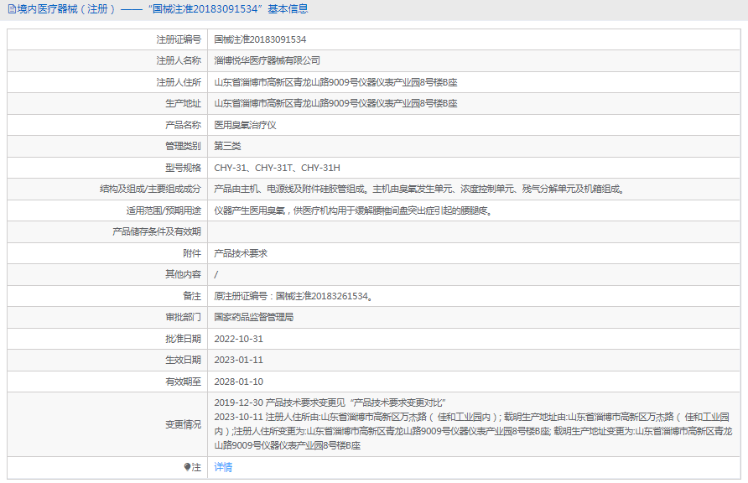
Task: Click management category value 第三类
Action: pyautogui.click(x=227, y=146)
